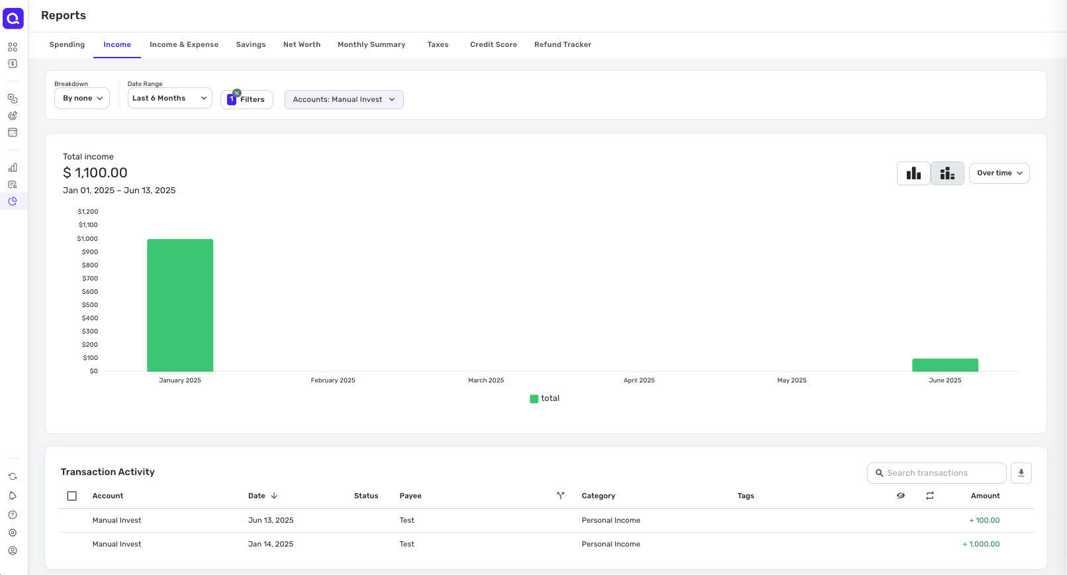Click the recurring arrows column icon
Viewport: 1067px width, 575px height.
tap(930, 496)
